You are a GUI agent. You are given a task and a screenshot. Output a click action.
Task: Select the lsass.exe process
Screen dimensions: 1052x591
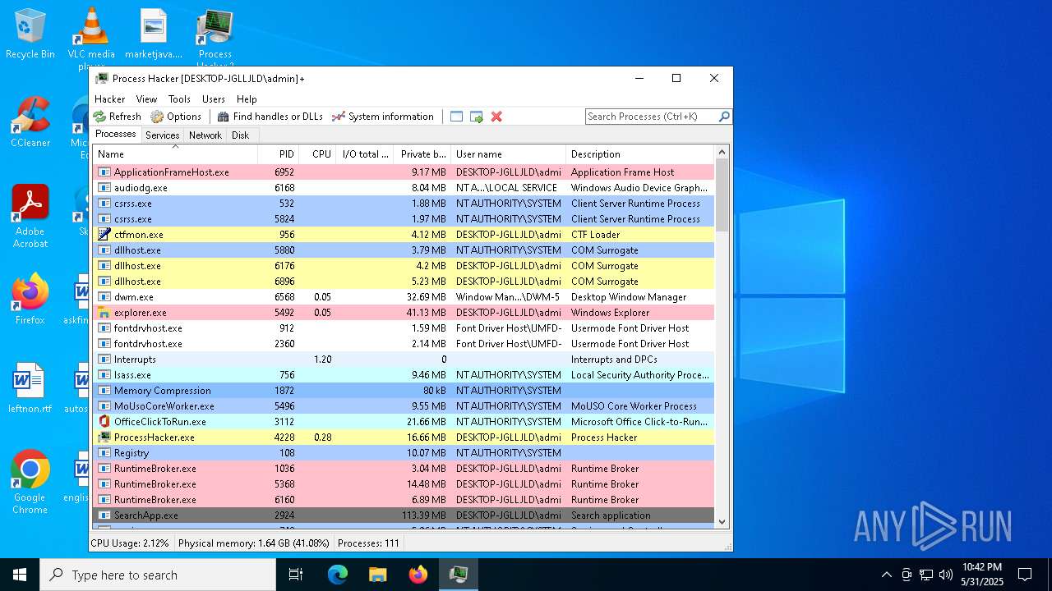(x=404, y=375)
